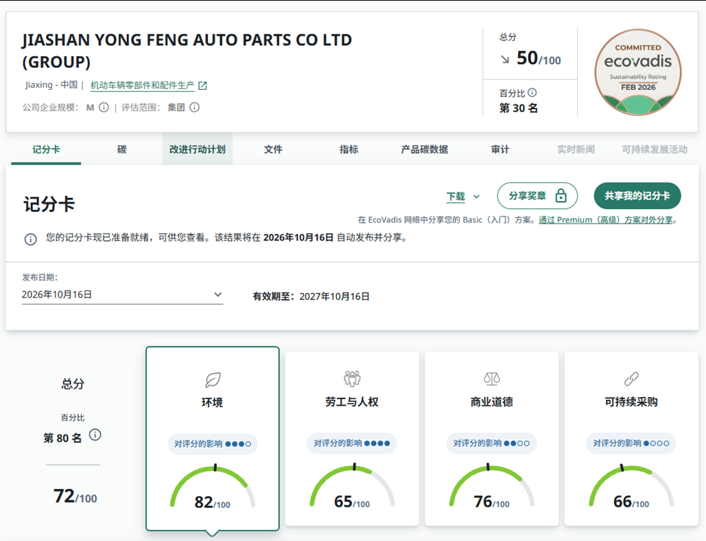Click the 有效期至：2027年10月16日 text

(x=311, y=296)
